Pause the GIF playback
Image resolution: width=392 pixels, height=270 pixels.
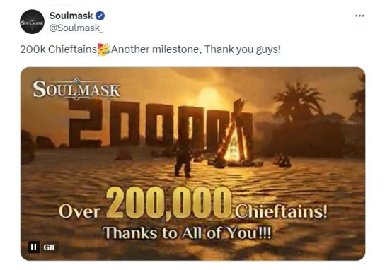point(33,247)
